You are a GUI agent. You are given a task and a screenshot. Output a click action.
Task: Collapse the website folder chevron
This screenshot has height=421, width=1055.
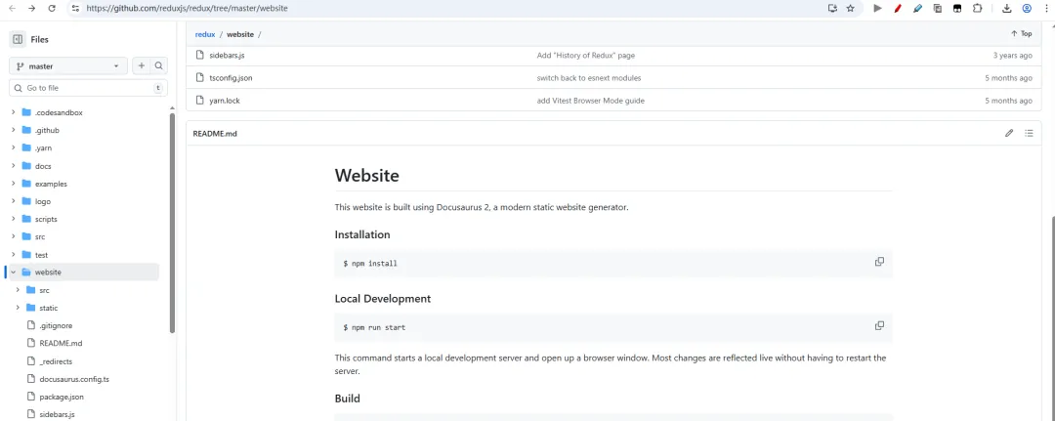pos(13,273)
